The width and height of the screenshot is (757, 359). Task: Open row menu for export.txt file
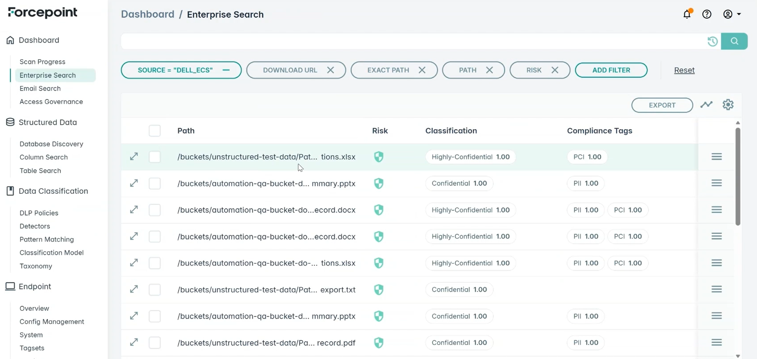[x=716, y=289]
